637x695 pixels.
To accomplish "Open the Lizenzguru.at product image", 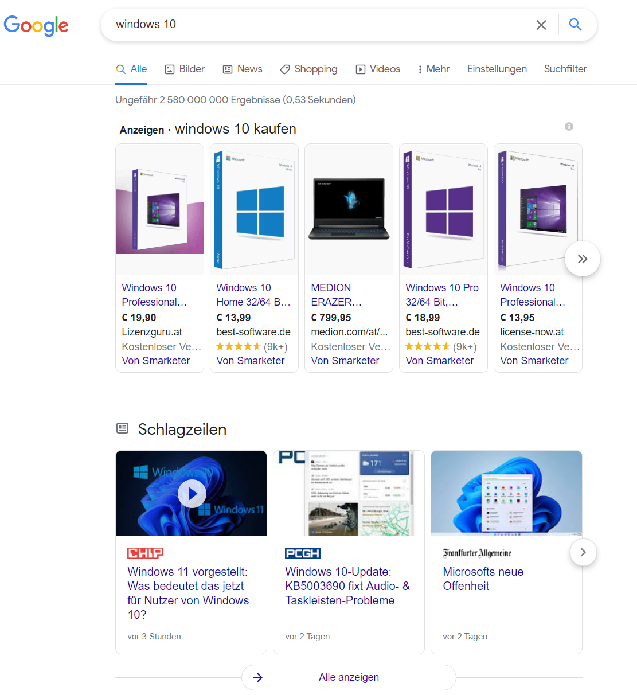I will pyautogui.click(x=159, y=210).
